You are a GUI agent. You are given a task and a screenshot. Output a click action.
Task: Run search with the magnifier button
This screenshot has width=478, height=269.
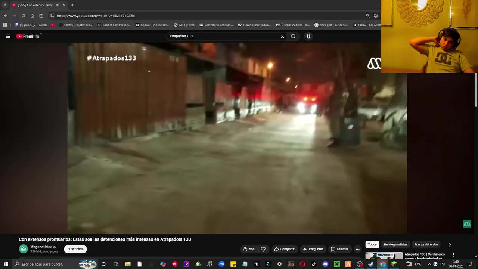pos(293,36)
